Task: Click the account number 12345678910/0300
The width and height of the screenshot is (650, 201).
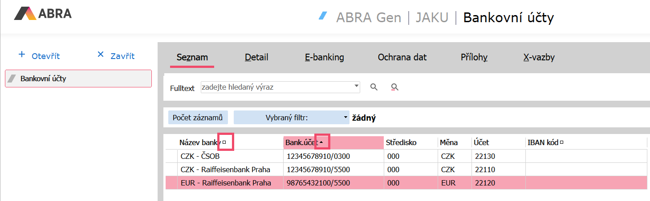Action: [318, 156]
